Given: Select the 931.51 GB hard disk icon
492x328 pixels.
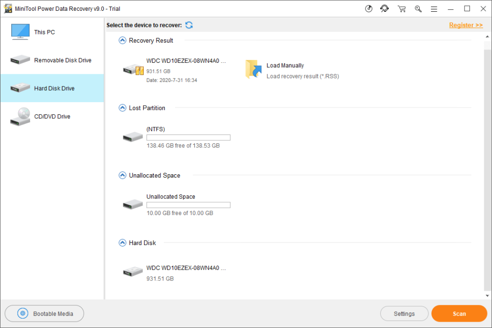Looking at the screenshot, I should [133, 272].
